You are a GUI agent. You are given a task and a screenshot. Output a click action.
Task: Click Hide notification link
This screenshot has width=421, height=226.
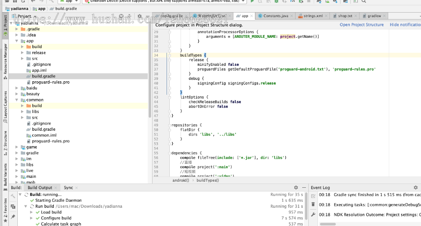click(405, 25)
